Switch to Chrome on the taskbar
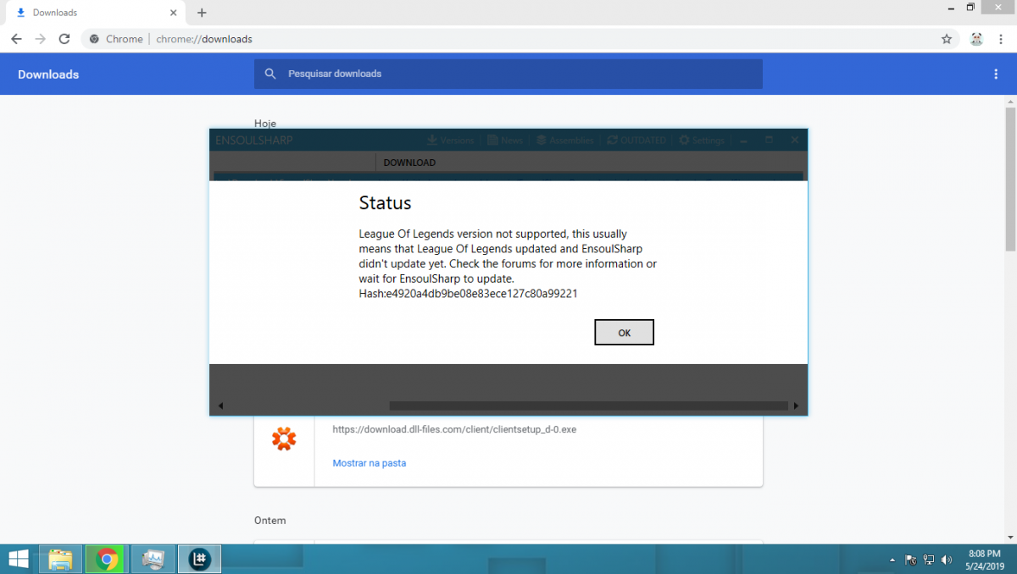 coord(107,559)
